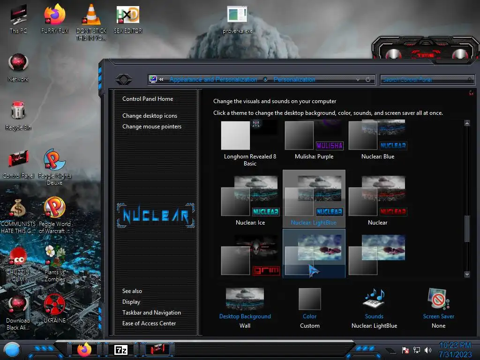480x360 pixels.
Task: Click the Screen Saver icon
Action: (438, 299)
